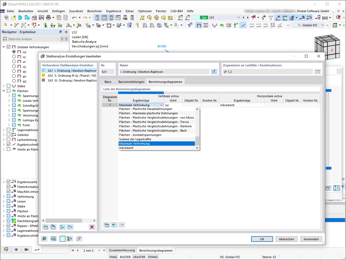
Task: Select the φx rotation radio button
Action: pyautogui.click(x=14, y=71)
